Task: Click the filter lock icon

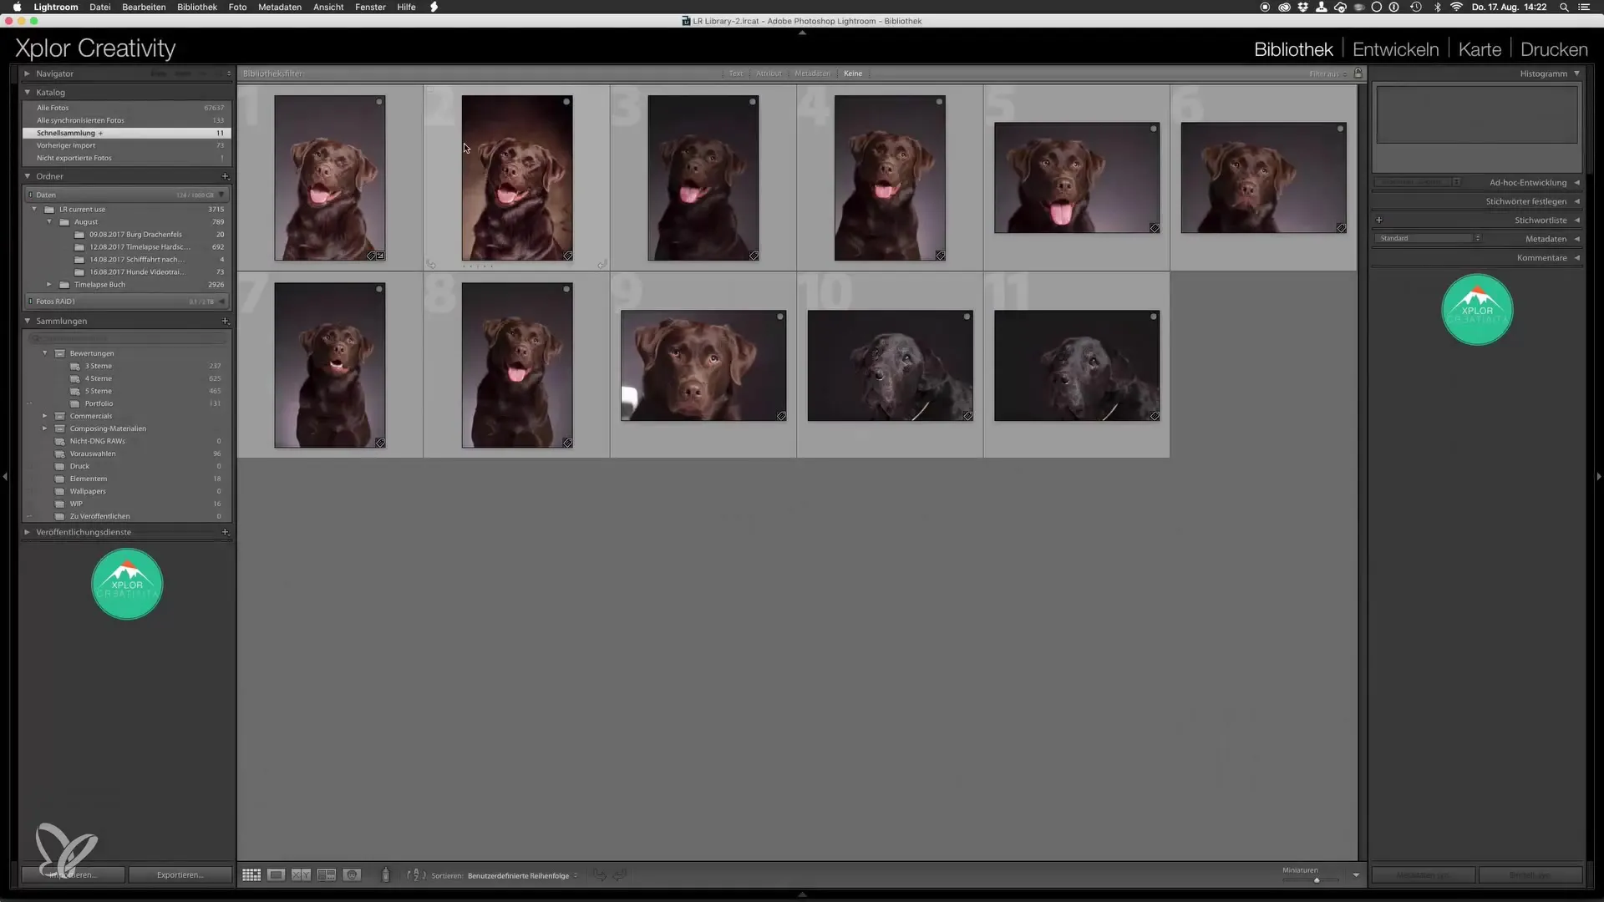Action: point(1358,73)
